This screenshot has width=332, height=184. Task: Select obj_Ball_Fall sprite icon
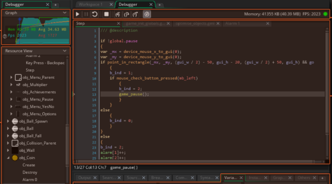15,136
